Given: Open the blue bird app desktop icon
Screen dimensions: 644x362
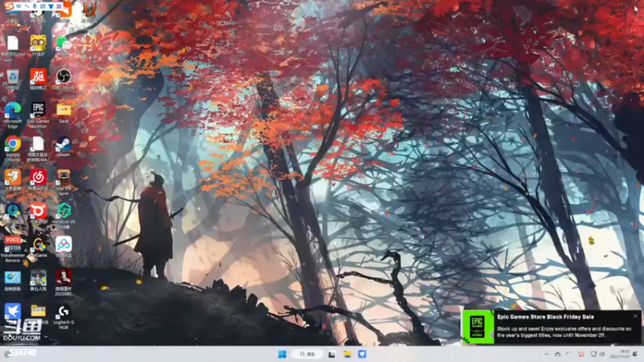Looking at the screenshot, I should 13,312.
